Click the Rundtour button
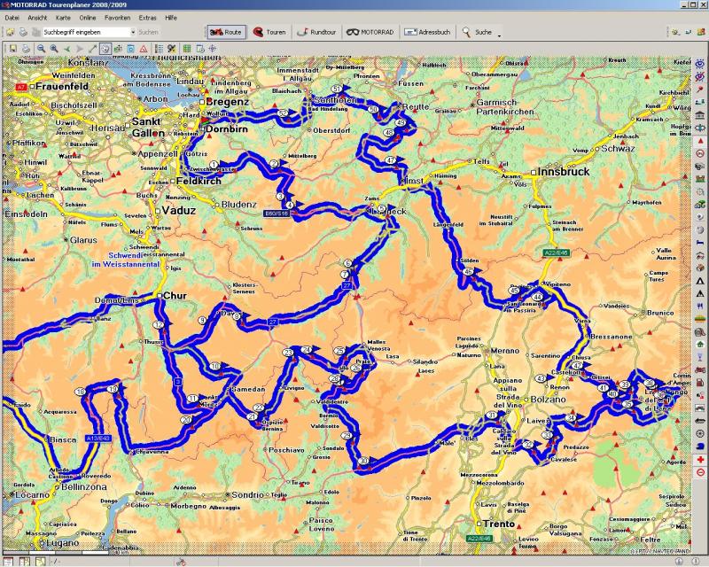 (316, 32)
